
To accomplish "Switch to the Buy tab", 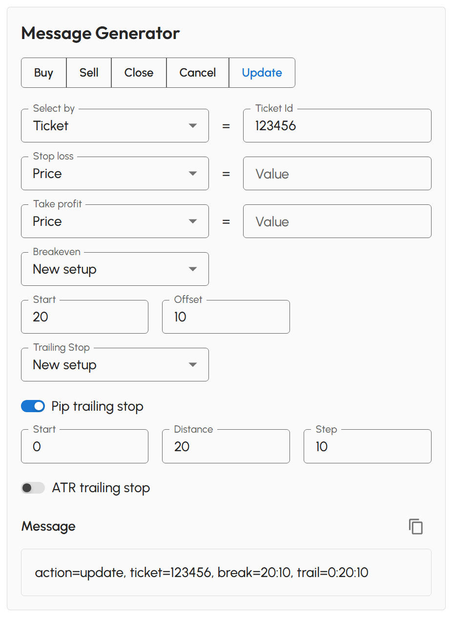I will click(x=43, y=72).
